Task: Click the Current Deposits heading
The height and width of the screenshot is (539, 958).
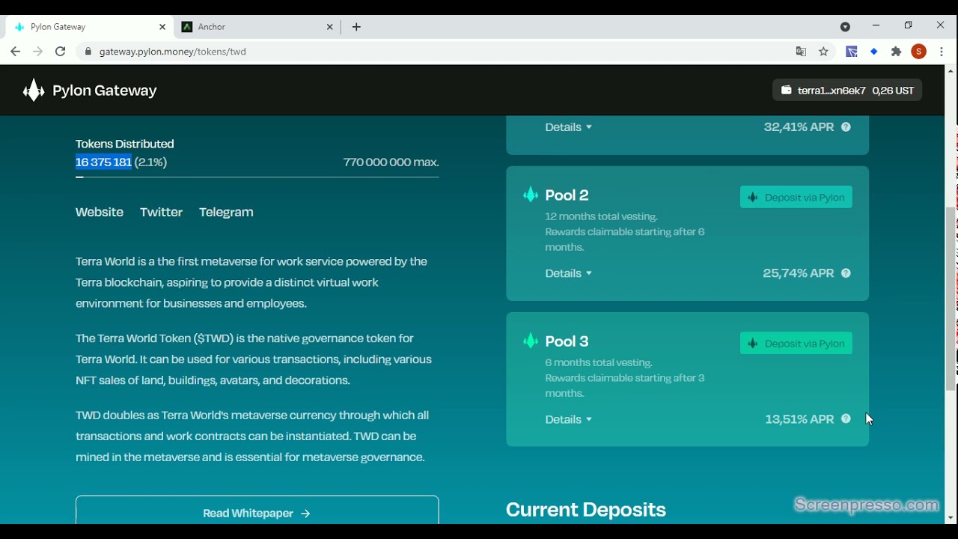Action: pos(586,510)
